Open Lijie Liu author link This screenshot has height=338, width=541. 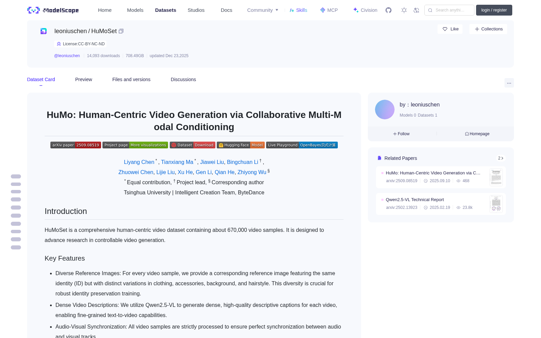[x=165, y=172]
